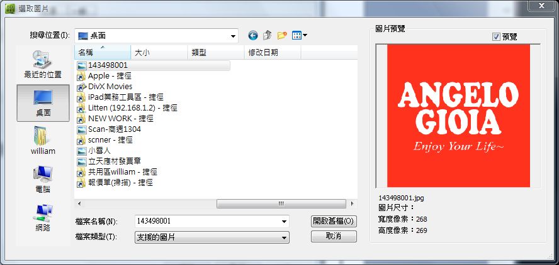Create a new folder
The height and width of the screenshot is (265, 559).
click(282, 35)
